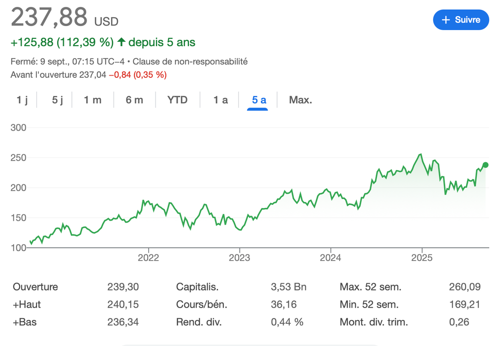Click the Capitalis. value 3,53 Bn
504x346 pixels.
288,287
